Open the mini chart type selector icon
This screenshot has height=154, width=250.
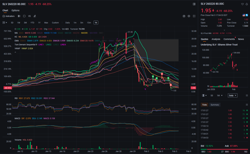[204, 96]
